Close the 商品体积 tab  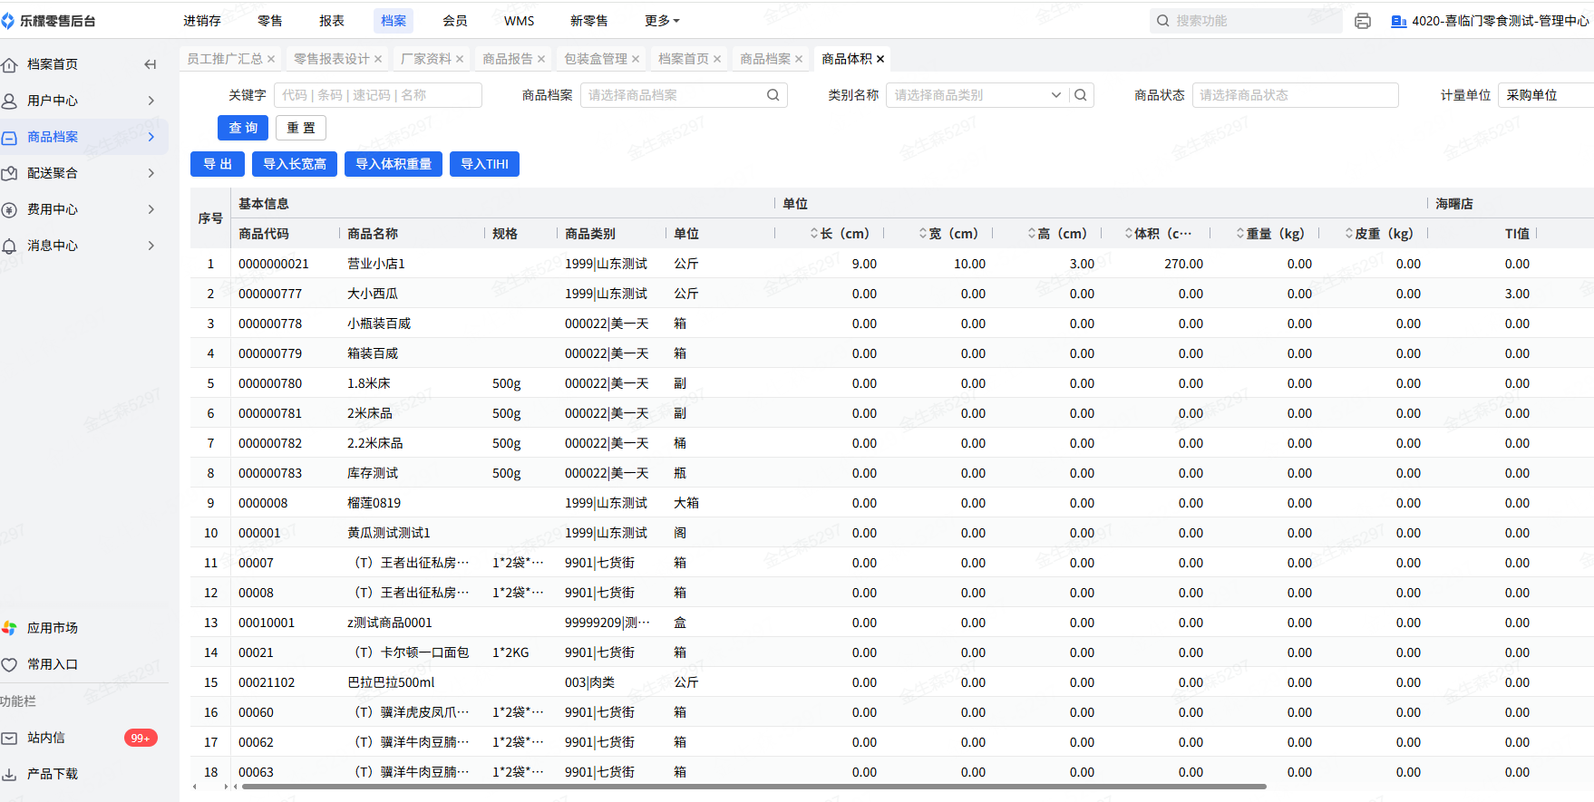[880, 59]
